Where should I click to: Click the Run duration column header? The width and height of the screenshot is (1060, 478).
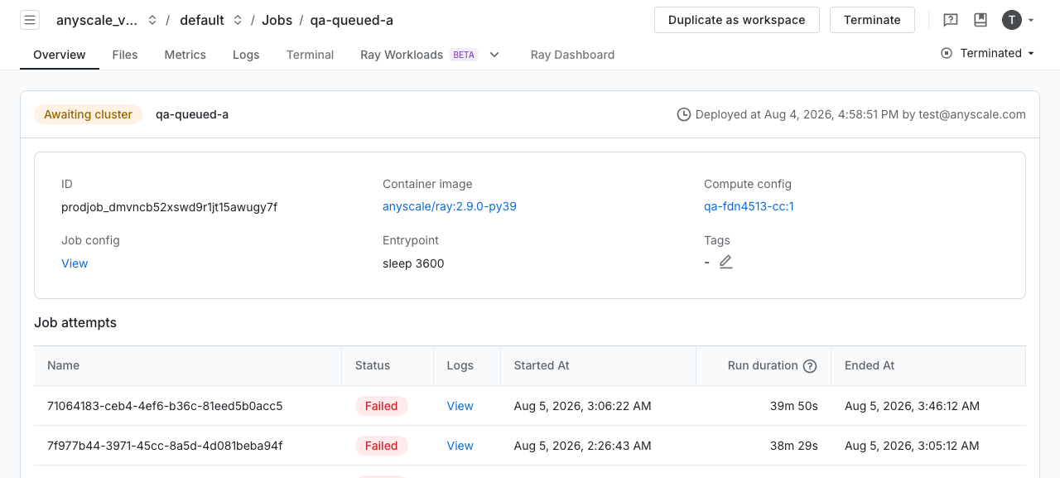click(x=763, y=365)
